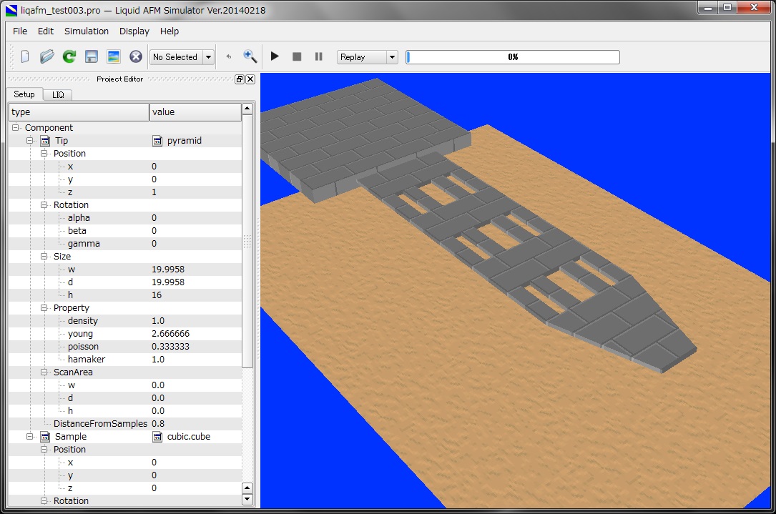The image size is (776, 514).
Task: Click the New project file icon
Action: (x=25, y=56)
